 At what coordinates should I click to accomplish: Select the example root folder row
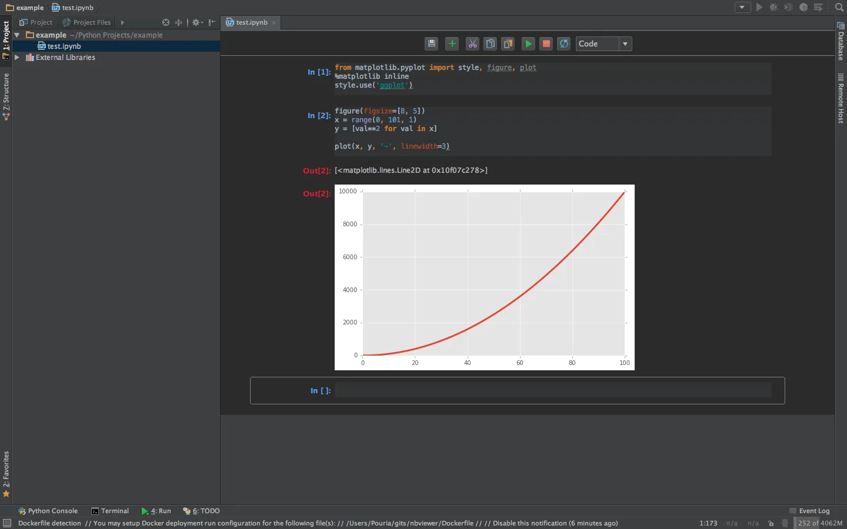pyautogui.click(x=116, y=35)
